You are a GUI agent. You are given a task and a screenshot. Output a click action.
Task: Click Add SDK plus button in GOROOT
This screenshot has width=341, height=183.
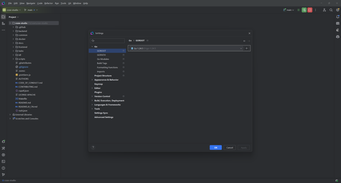247,48
